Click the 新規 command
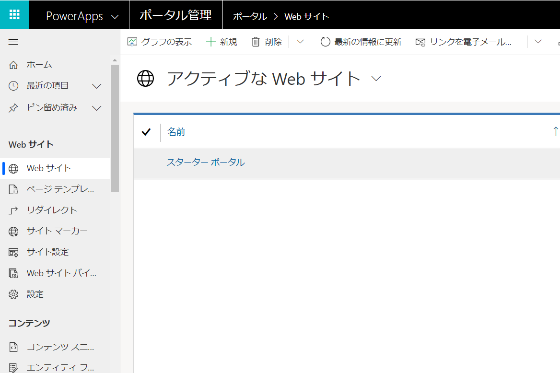This screenshot has width=560, height=373. (x=222, y=42)
